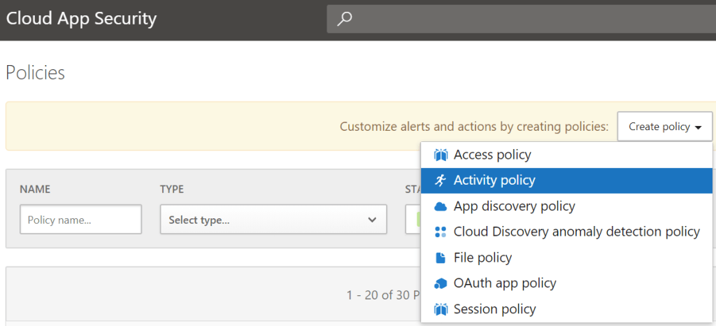Click the Session policy icon
This screenshot has height=326, width=716.
pyautogui.click(x=441, y=309)
